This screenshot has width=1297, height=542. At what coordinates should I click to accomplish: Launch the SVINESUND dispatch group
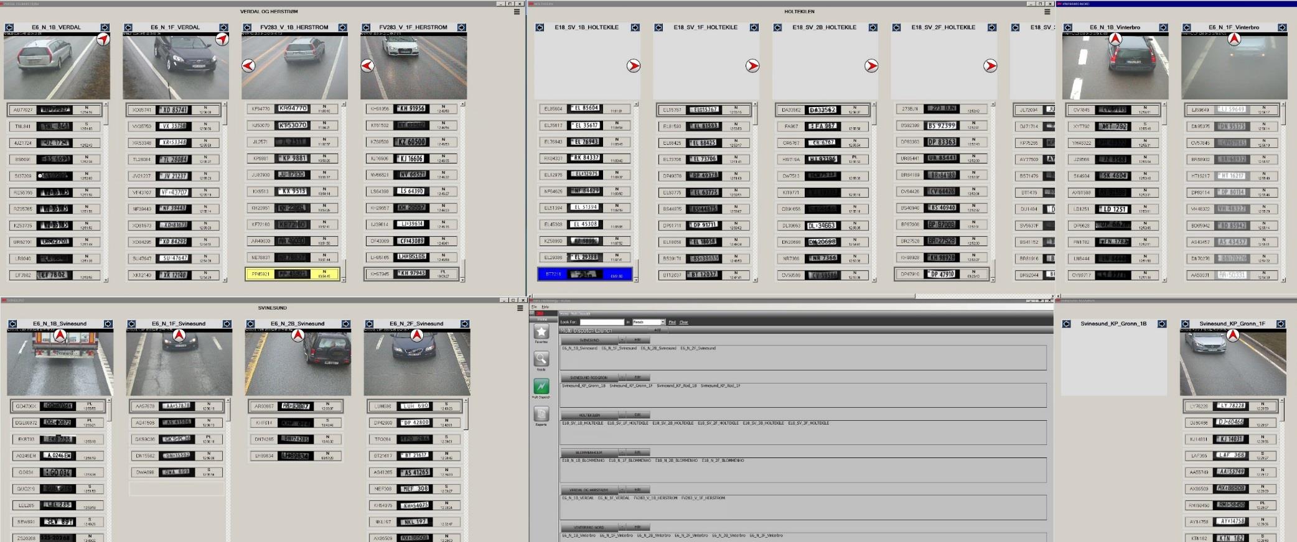pyautogui.click(x=589, y=340)
